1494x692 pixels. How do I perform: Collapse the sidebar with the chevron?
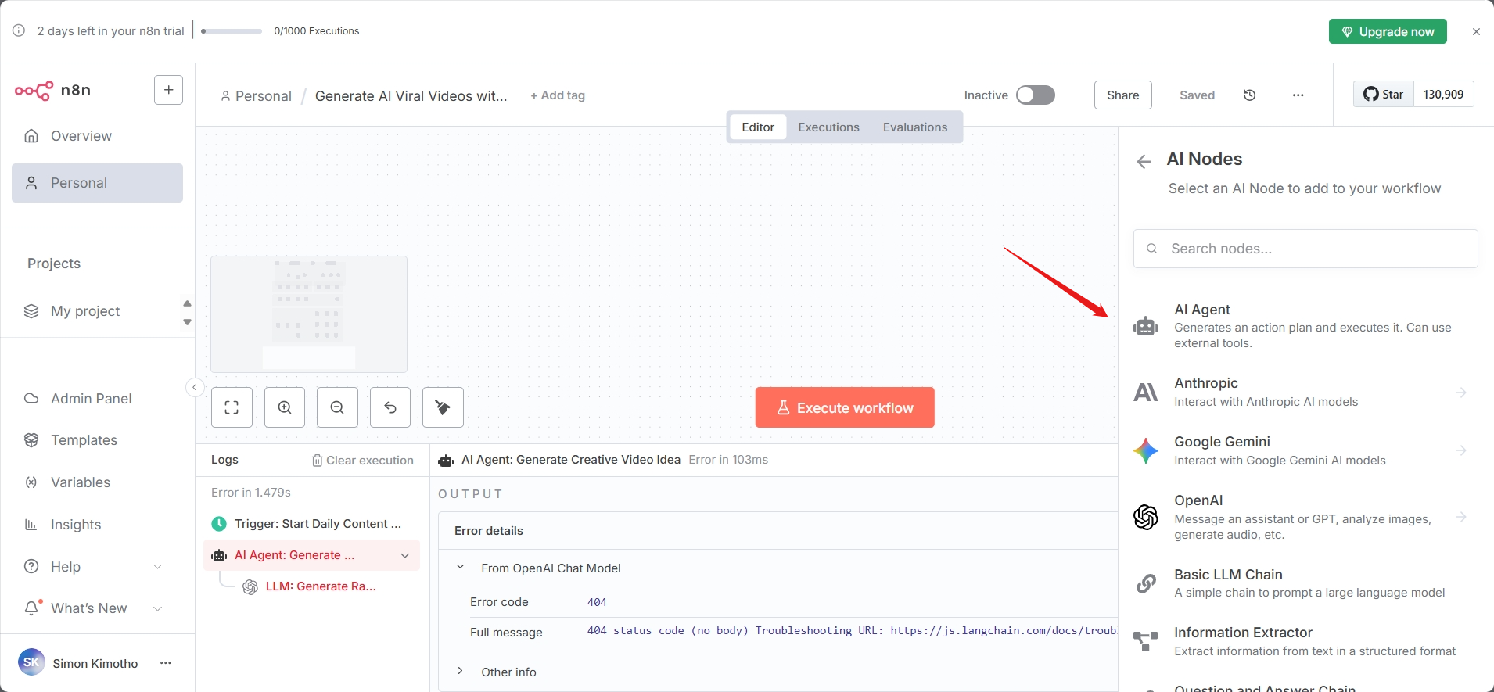click(194, 387)
